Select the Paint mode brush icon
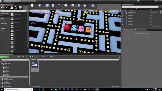This screenshot has width=162, height=91. [x=7, y=8]
